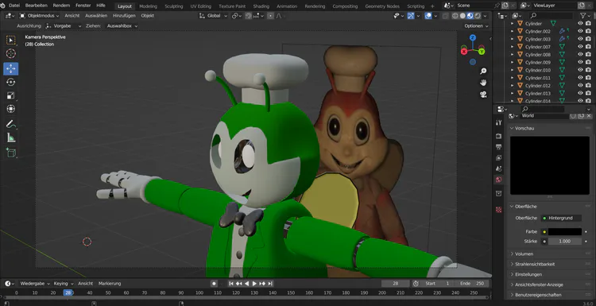
Task: Switch to rendered viewport shading
Action: click(478, 16)
